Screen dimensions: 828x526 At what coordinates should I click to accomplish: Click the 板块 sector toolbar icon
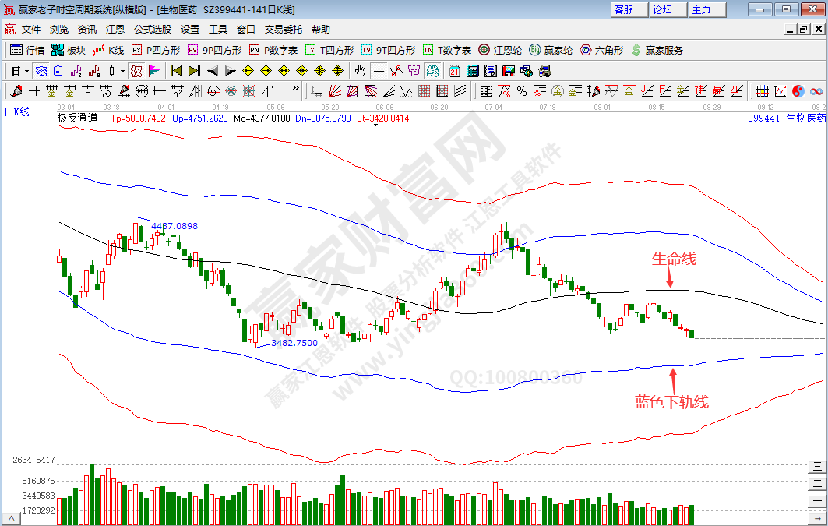tap(68, 50)
